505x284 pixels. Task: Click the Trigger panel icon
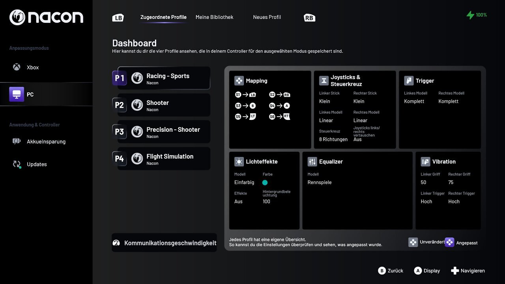point(409,80)
